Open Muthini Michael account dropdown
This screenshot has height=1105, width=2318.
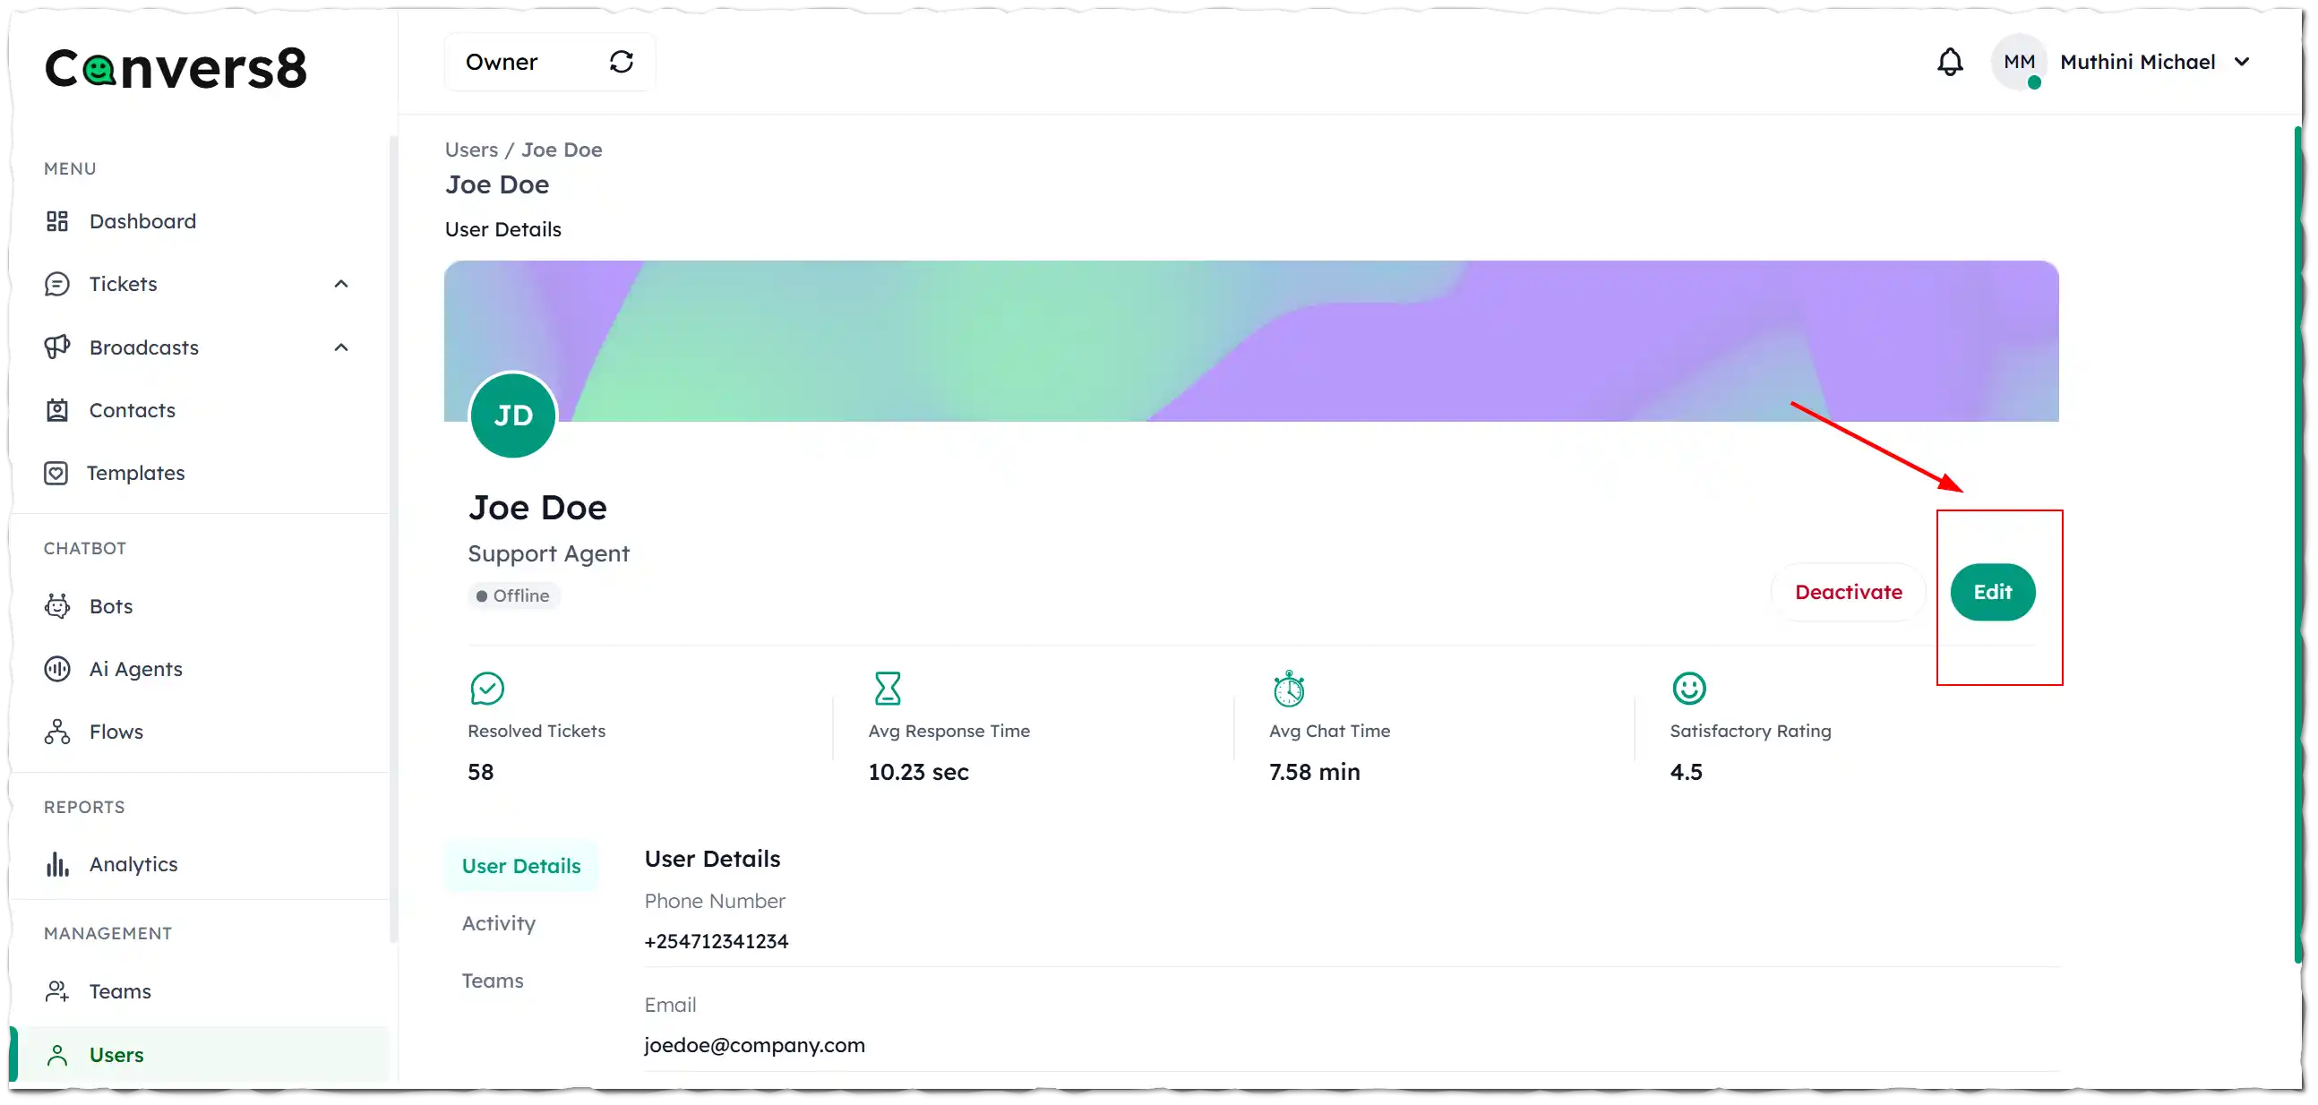(2242, 62)
